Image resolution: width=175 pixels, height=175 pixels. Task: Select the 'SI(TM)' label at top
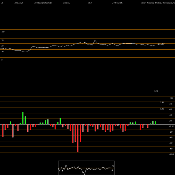66,3
